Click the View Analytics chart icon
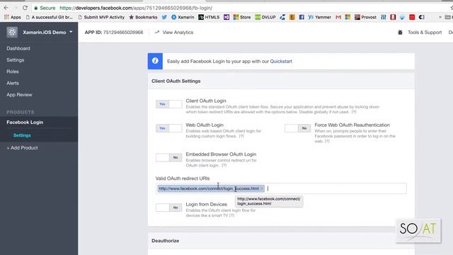This screenshot has height=255, width=453. (x=157, y=33)
